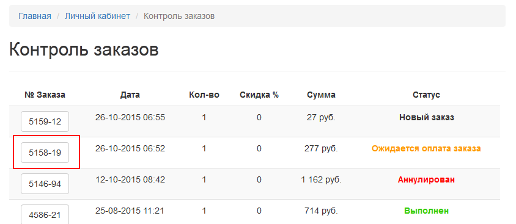The image size is (516, 224).
Task: Open order 4586-21
Action: click(45, 215)
